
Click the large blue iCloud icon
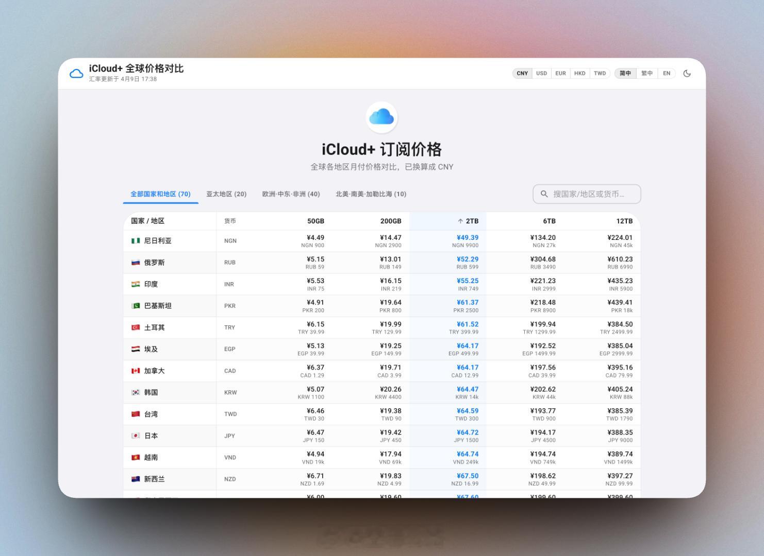381,117
